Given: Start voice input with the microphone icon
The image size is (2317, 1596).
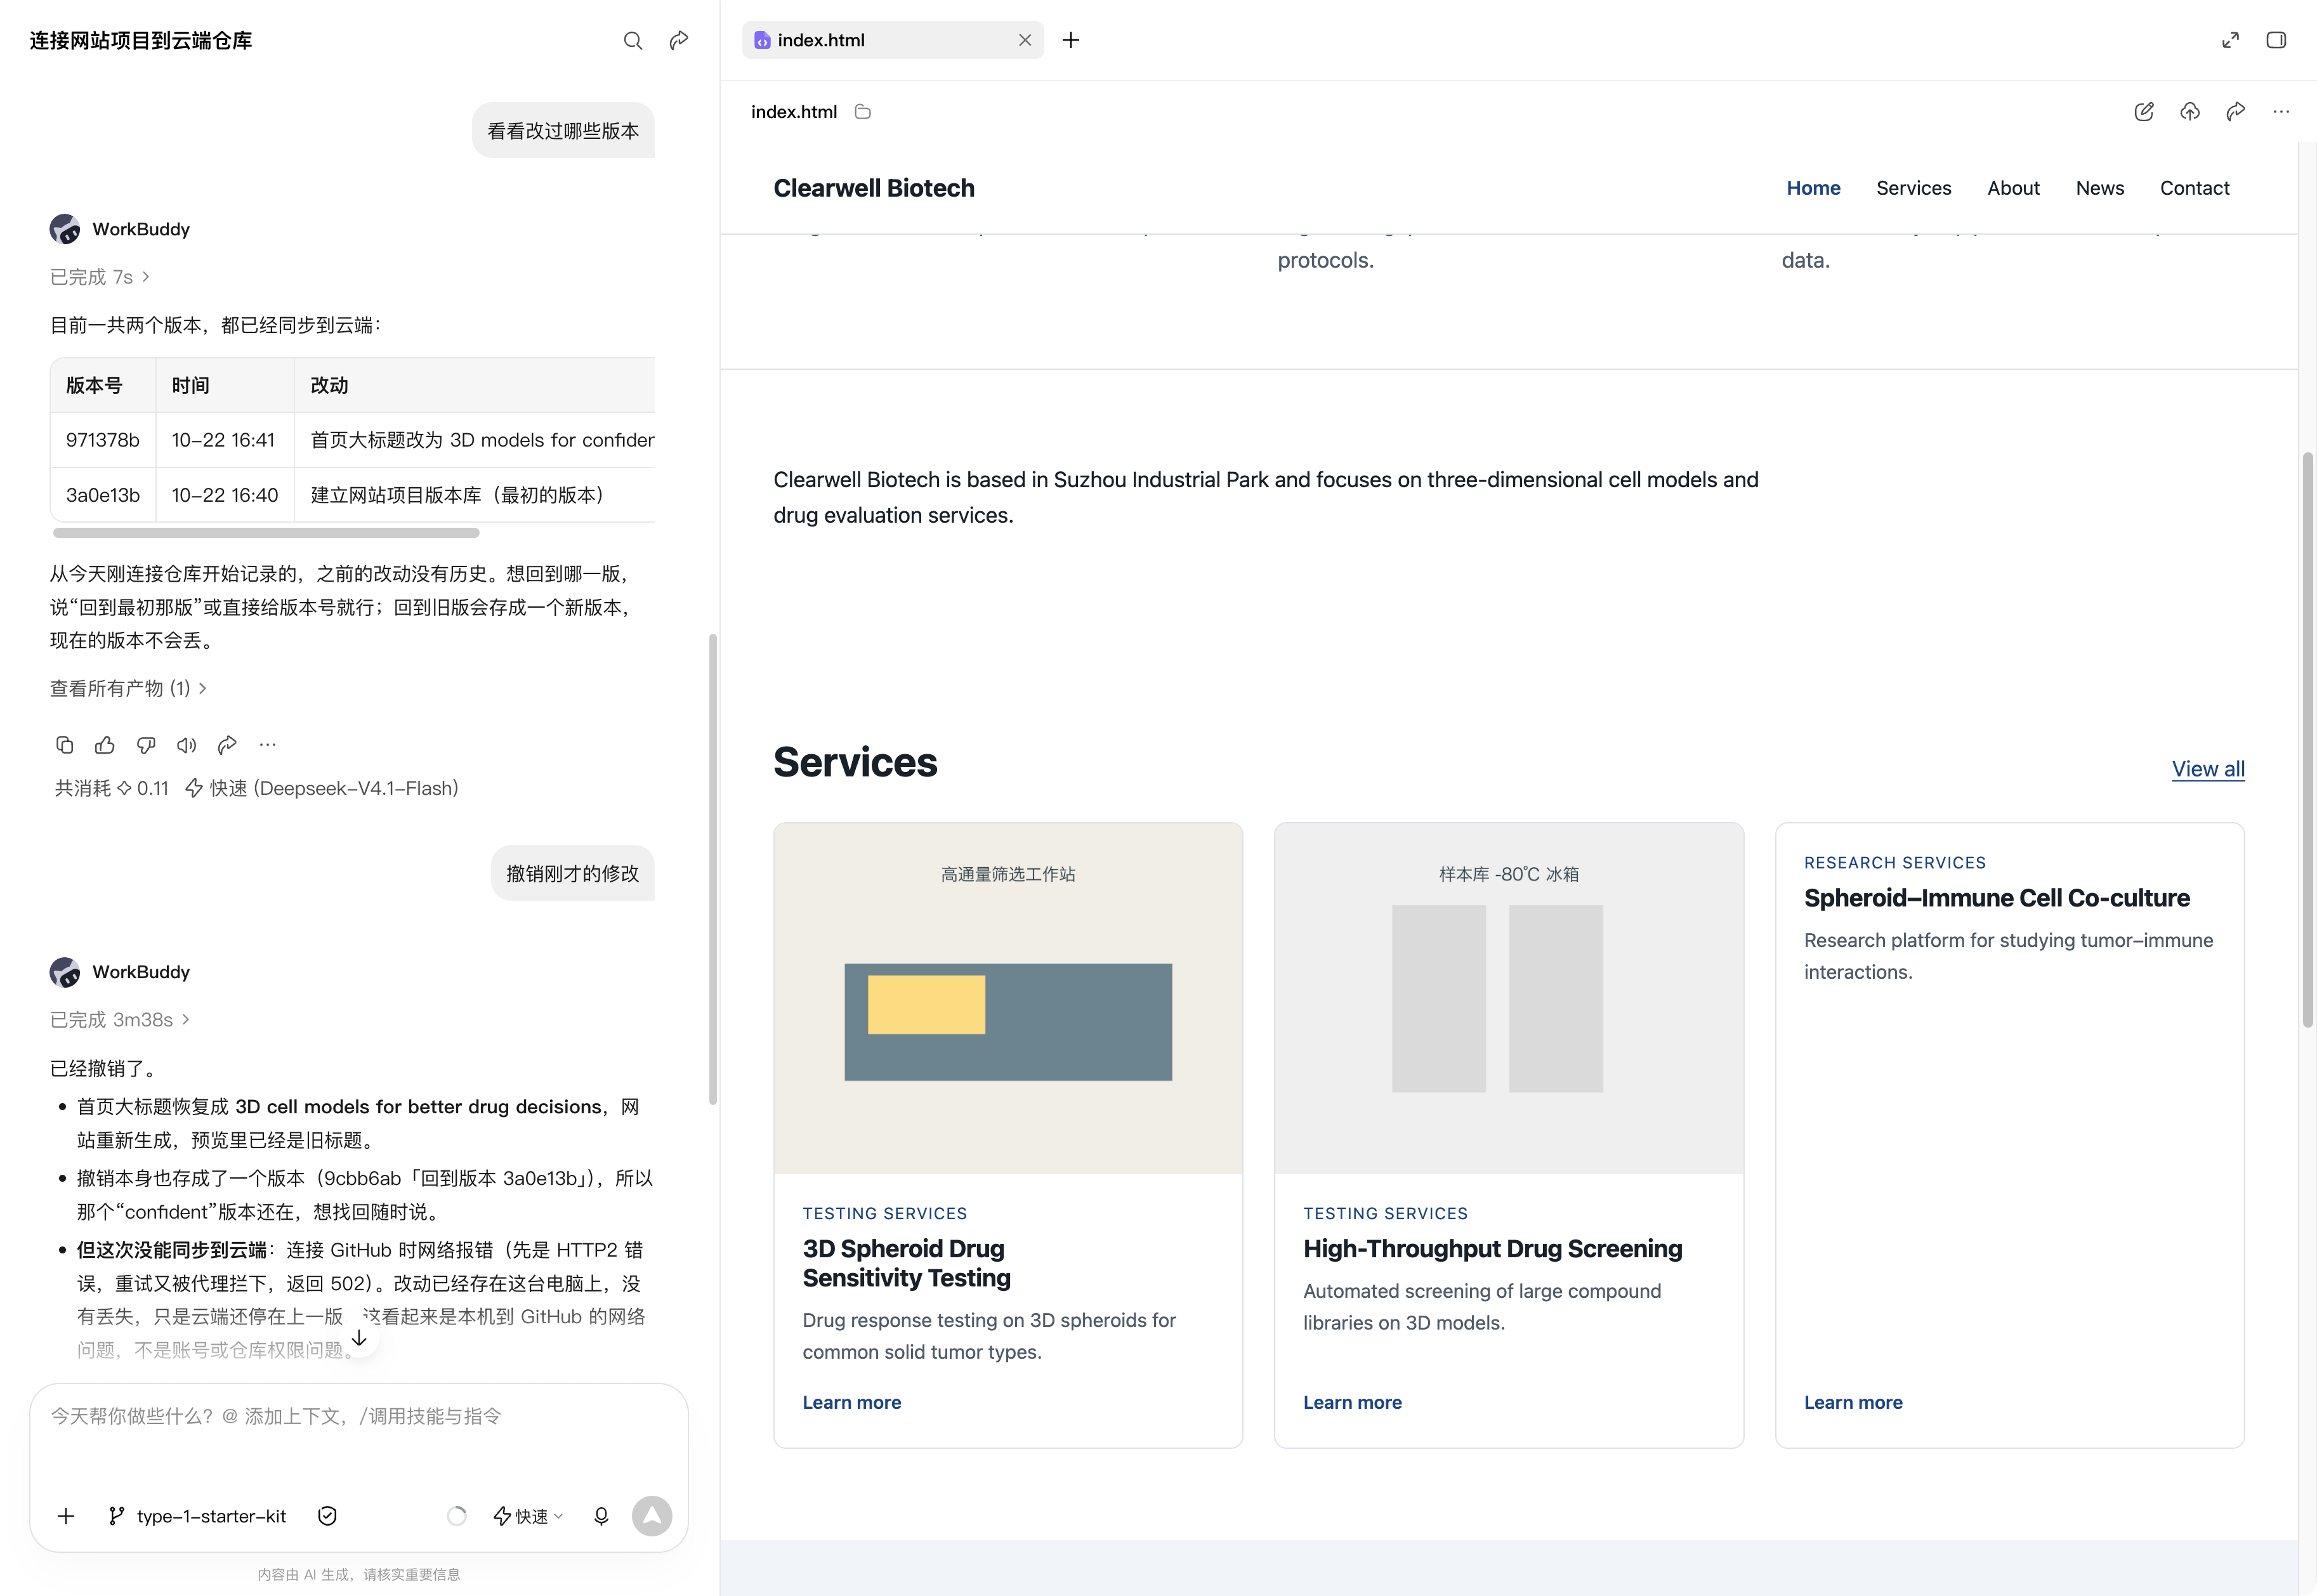Looking at the screenshot, I should click(x=601, y=1516).
